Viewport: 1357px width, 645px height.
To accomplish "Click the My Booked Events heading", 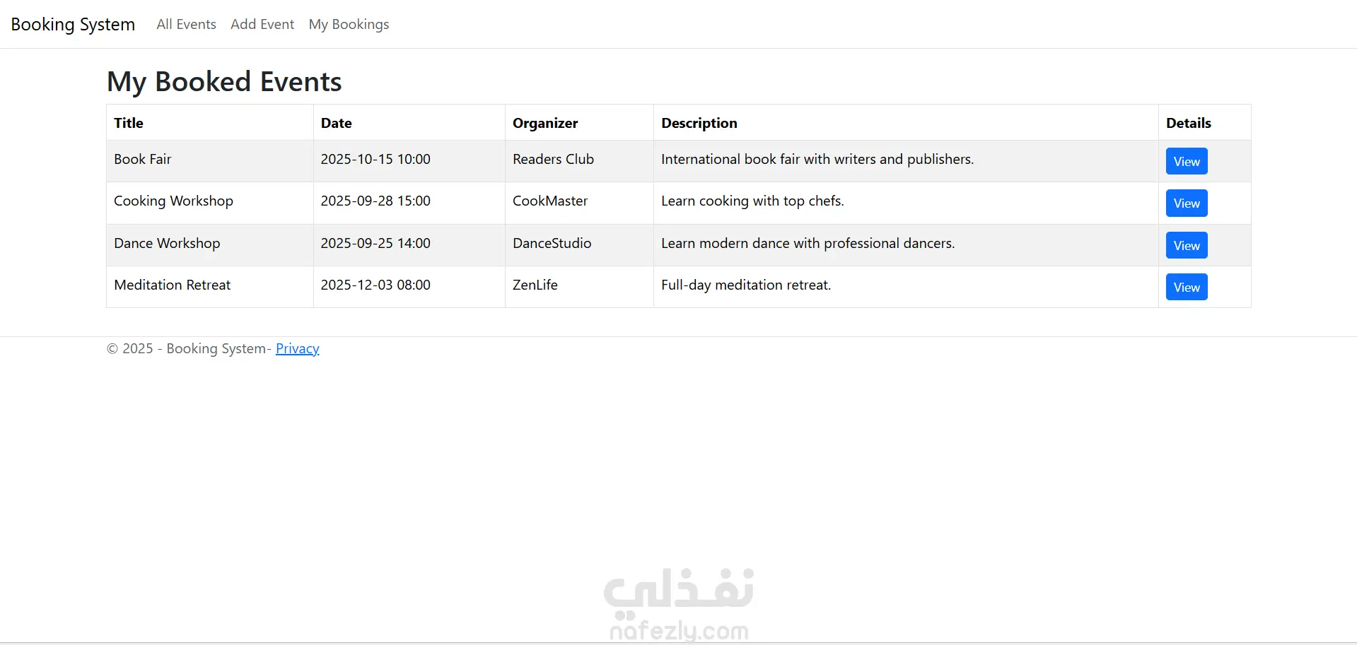I will coord(224,82).
